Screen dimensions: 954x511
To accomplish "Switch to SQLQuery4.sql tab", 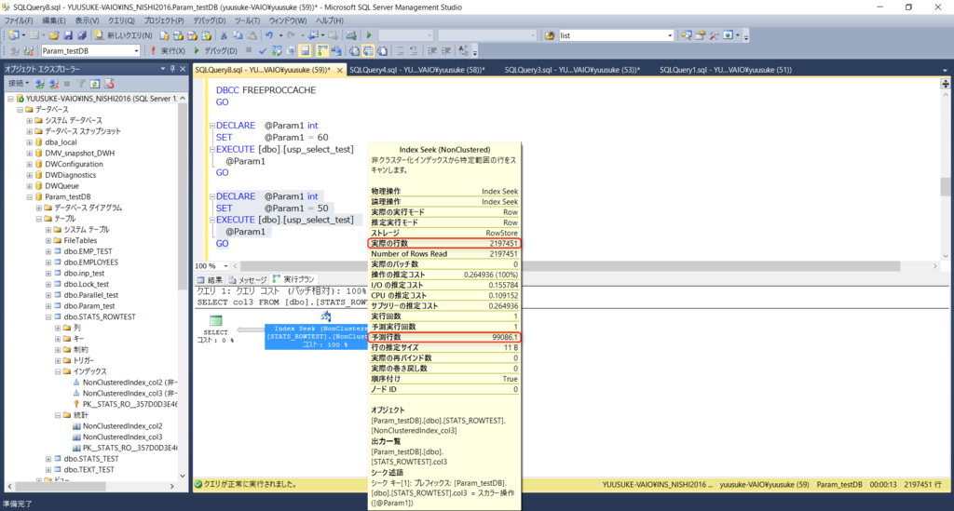I will (416, 70).
